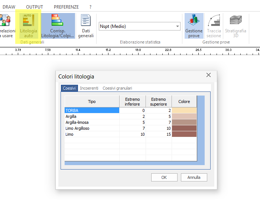Switch to the Coesivi tab
260x206 pixels.
(x=69, y=88)
